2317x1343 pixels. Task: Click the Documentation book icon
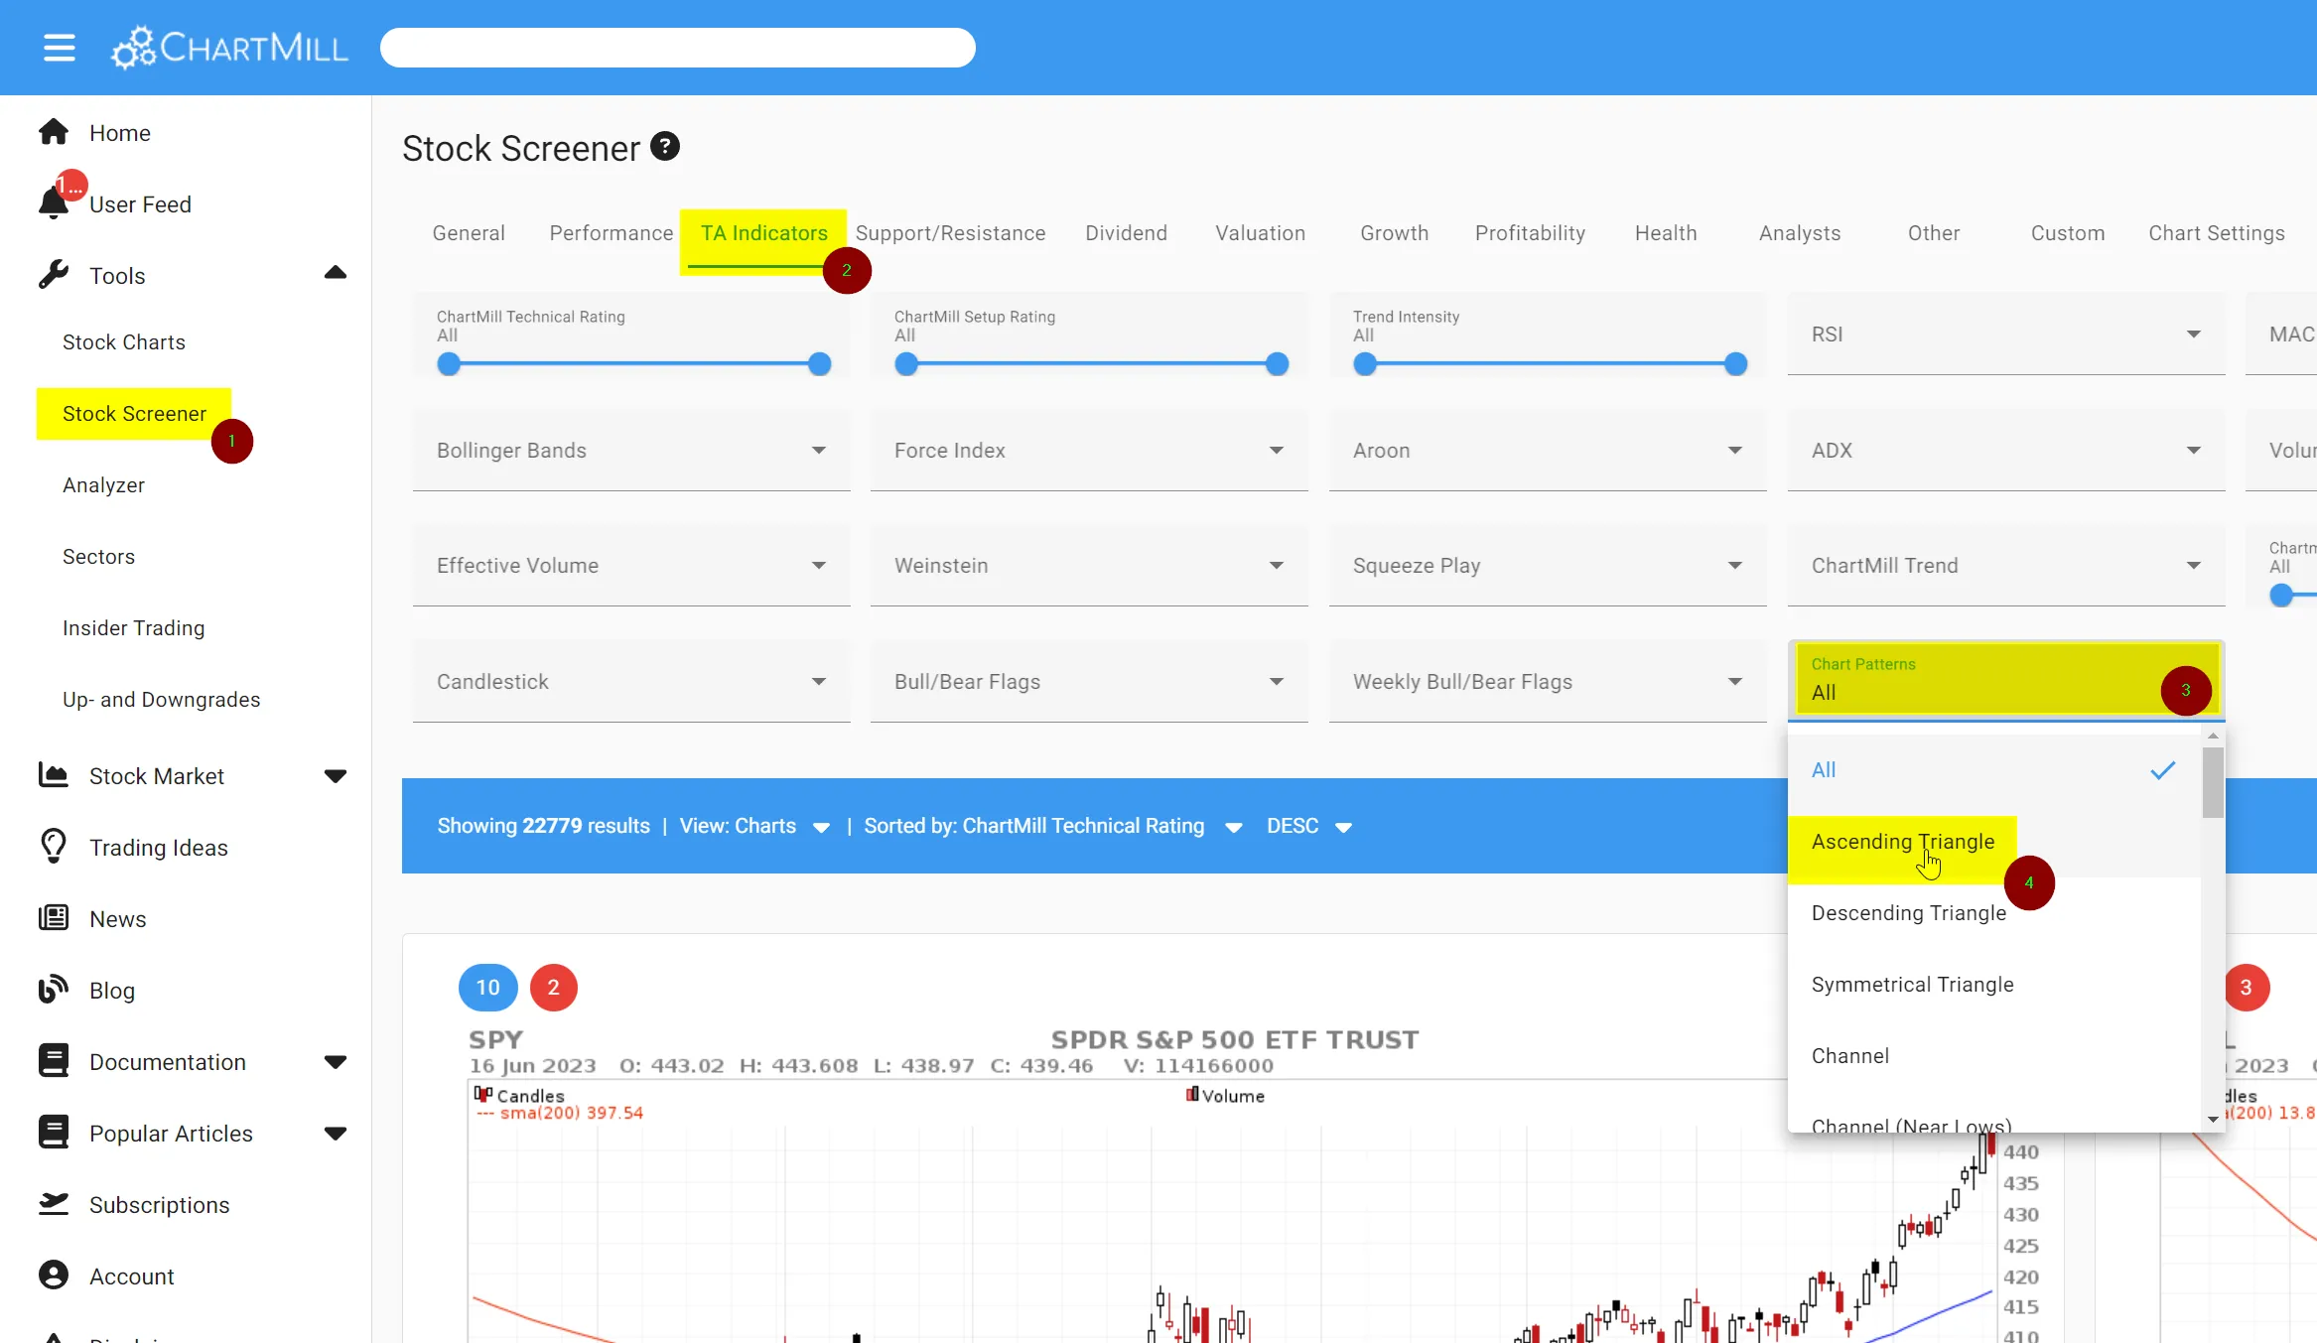tap(54, 1061)
